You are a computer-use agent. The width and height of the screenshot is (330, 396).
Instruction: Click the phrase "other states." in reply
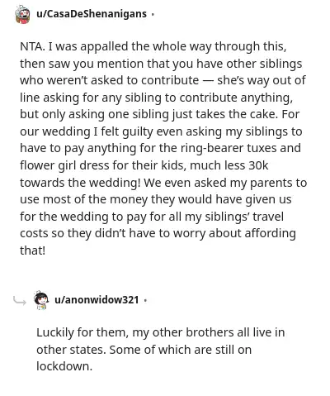[71, 350]
